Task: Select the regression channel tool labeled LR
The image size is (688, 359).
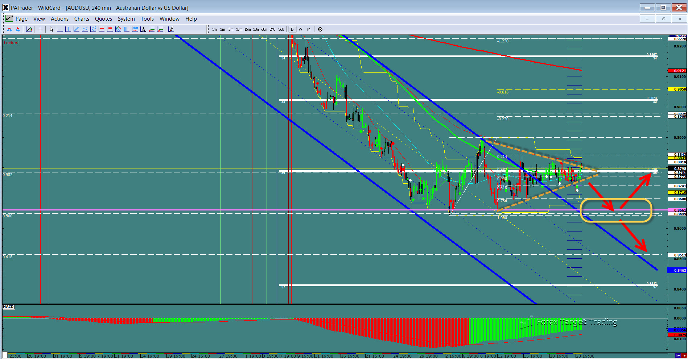Action: 93,29
